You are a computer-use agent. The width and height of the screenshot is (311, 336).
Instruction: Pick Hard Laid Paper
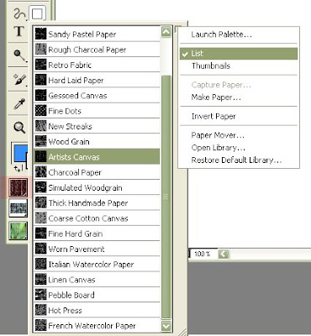click(97, 81)
